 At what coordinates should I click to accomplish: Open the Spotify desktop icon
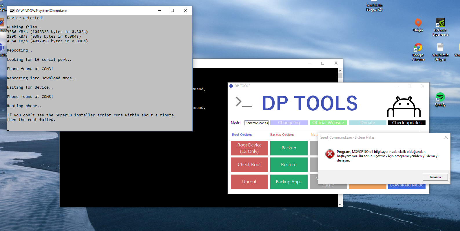pos(440,100)
